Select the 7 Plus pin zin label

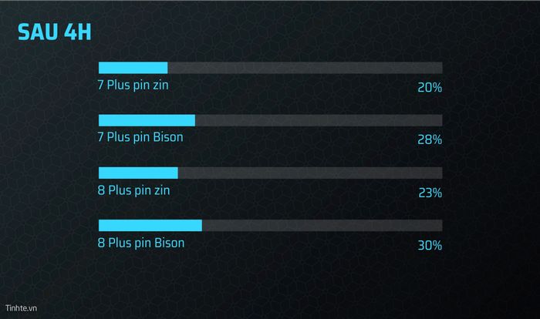[133, 85]
